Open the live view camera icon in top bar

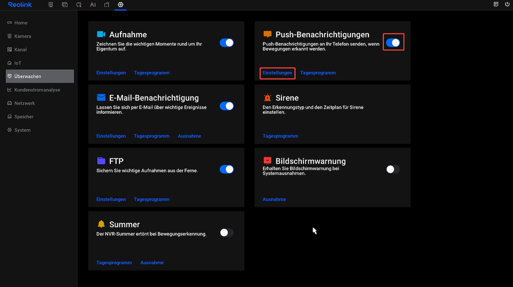tap(51, 5)
